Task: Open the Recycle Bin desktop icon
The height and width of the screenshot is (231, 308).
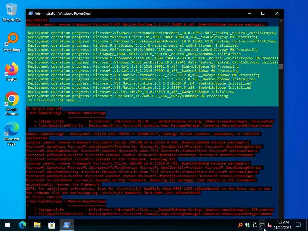Action: pos(12,12)
